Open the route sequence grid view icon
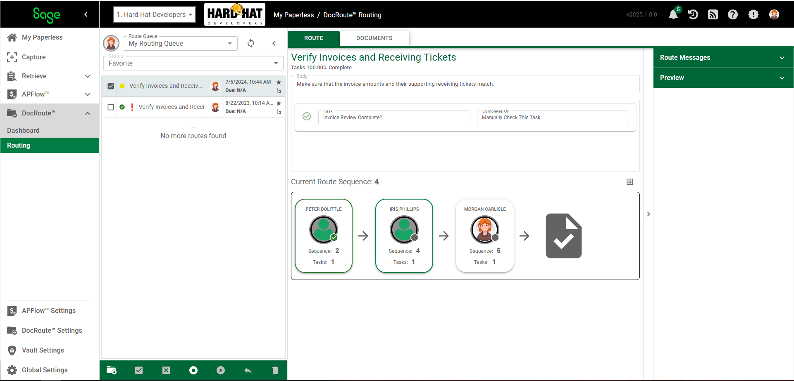 pos(630,182)
